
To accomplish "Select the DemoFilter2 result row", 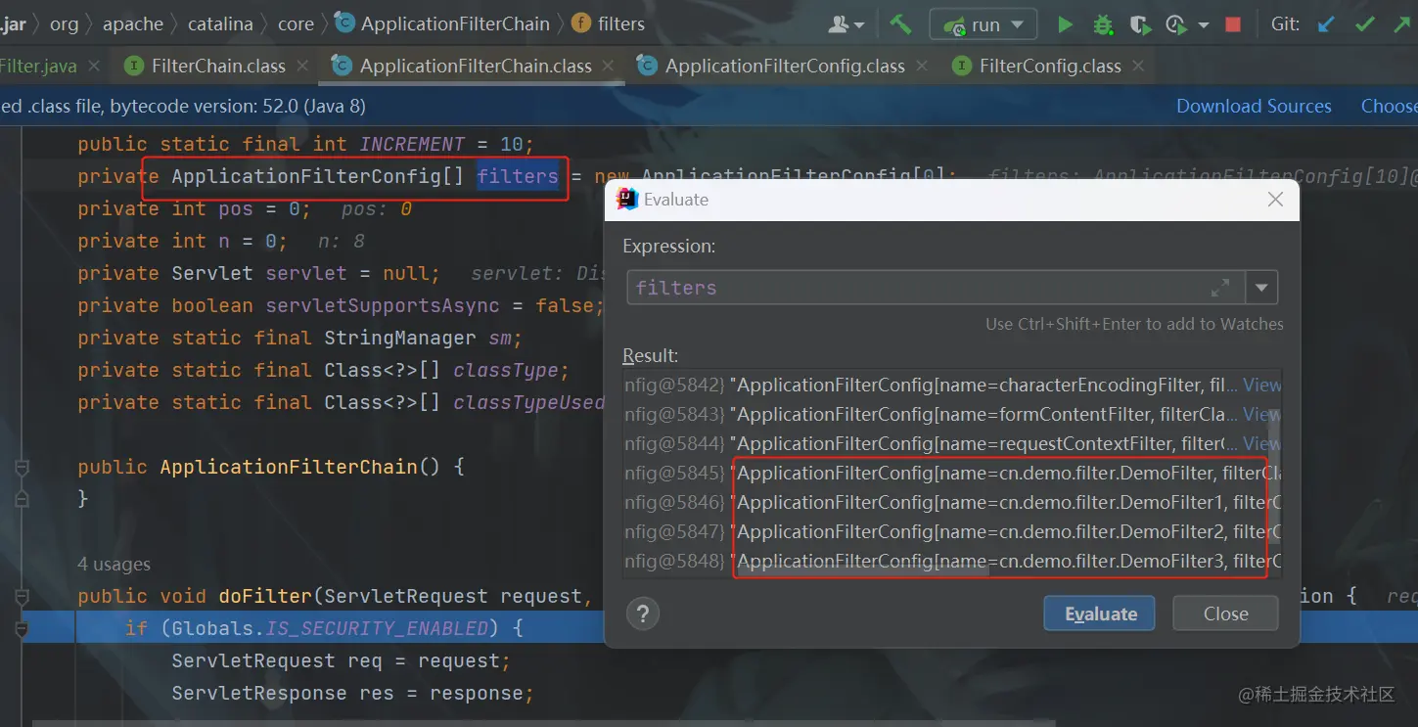I will tap(951, 531).
